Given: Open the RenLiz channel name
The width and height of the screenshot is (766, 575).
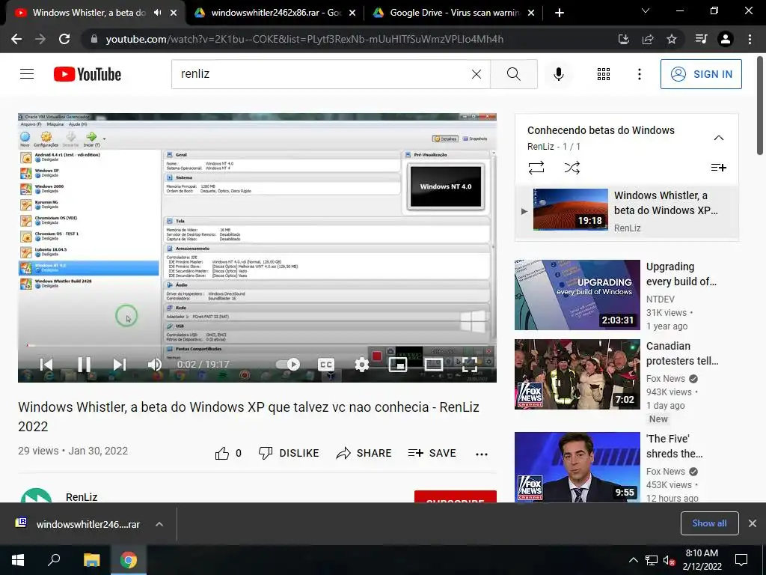Looking at the screenshot, I should (x=82, y=496).
